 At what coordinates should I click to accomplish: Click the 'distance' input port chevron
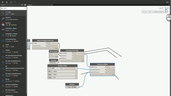[x=72, y=58]
